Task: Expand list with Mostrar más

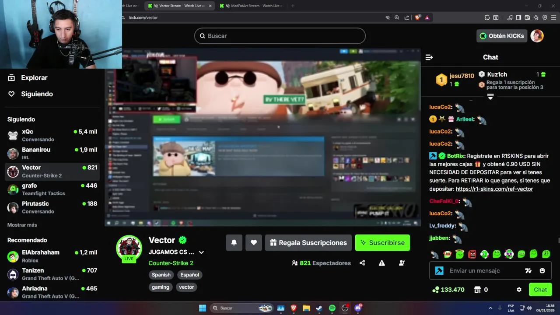Action: point(22,225)
